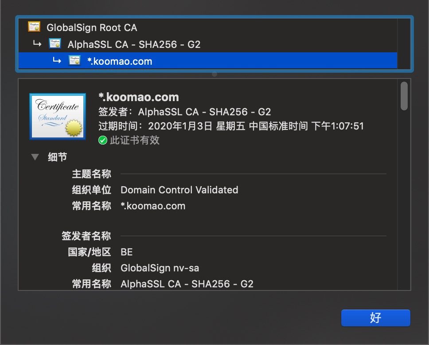The height and width of the screenshot is (345, 429).
Task: Click the green valid-certificate checkmark icon
Action: [x=103, y=140]
